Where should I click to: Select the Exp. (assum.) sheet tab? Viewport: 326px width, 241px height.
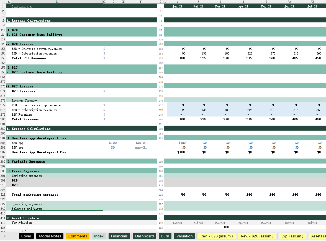[x=293, y=236]
